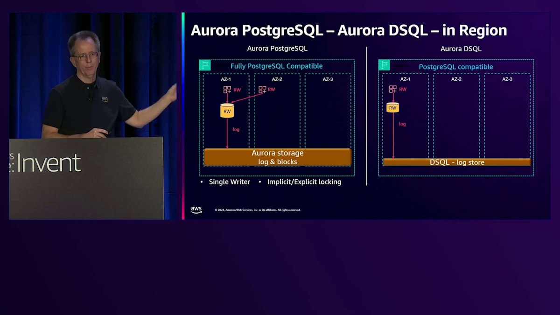The width and height of the screenshot is (560, 315).
Task: Click the 'Fully PostgreSQL Compatible' label
Action: pos(277,66)
